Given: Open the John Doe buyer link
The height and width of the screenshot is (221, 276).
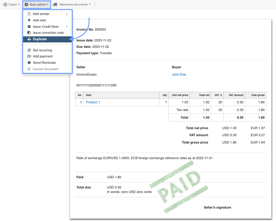Looking at the screenshot, I should click(x=179, y=75).
